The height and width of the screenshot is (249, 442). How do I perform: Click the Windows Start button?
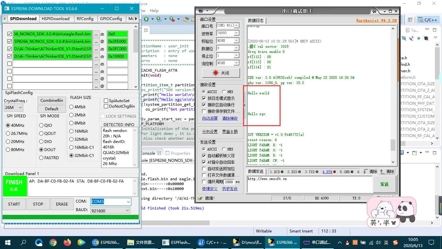click(x=8, y=242)
